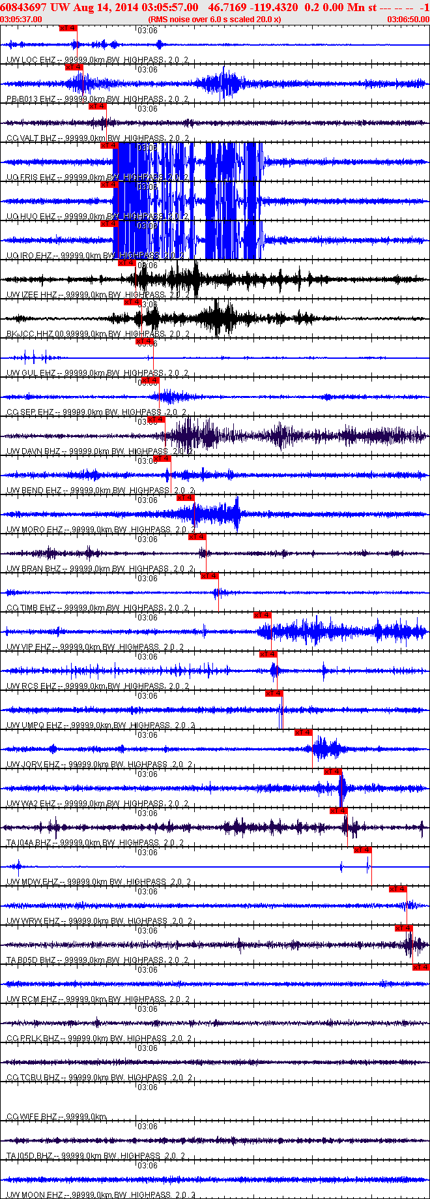Select the CC TCBU BHZ station label
Screen dimensions: 430x1199
pos(33,1078)
